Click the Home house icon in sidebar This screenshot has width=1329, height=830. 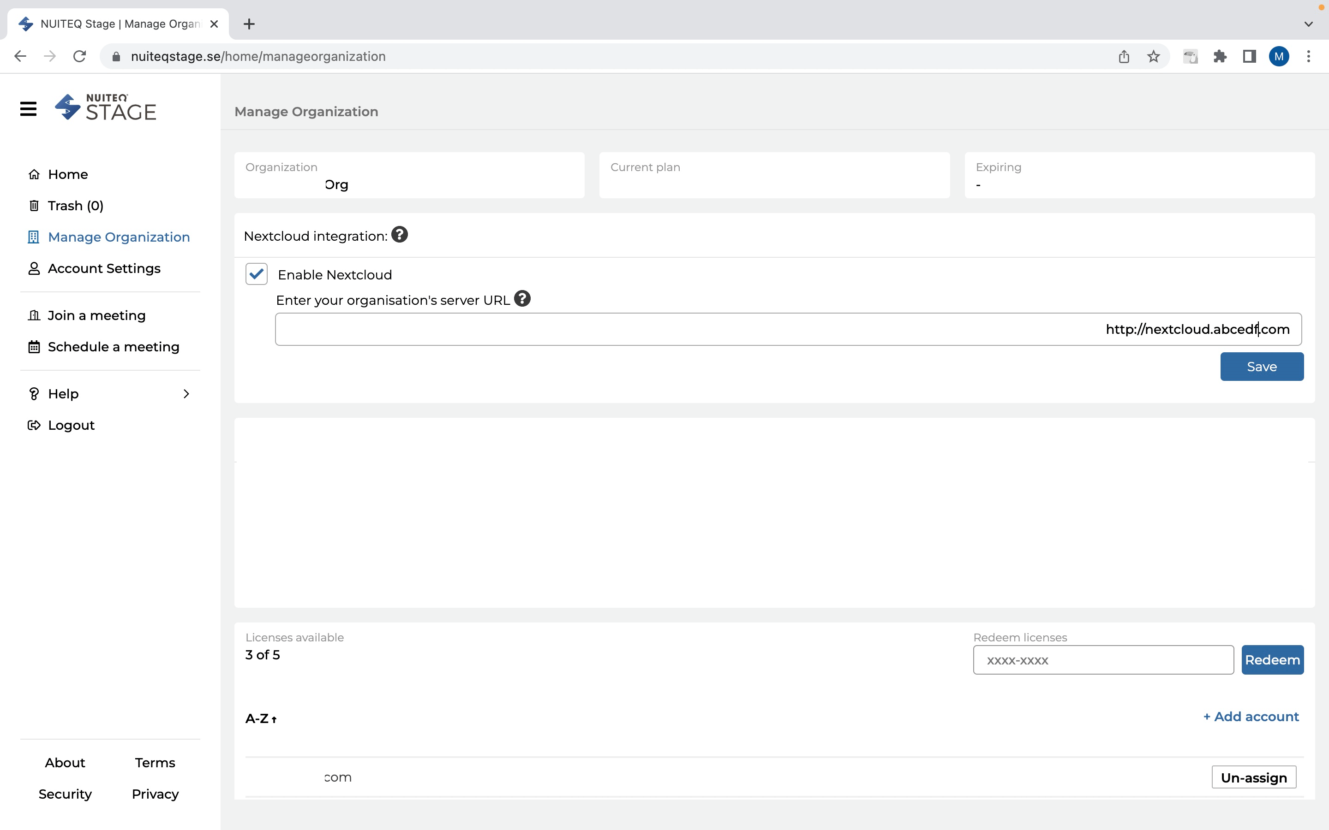click(x=34, y=174)
